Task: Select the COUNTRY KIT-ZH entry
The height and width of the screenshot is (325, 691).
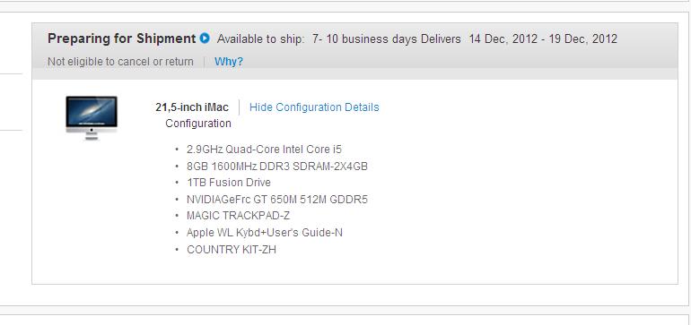Action: point(232,250)
